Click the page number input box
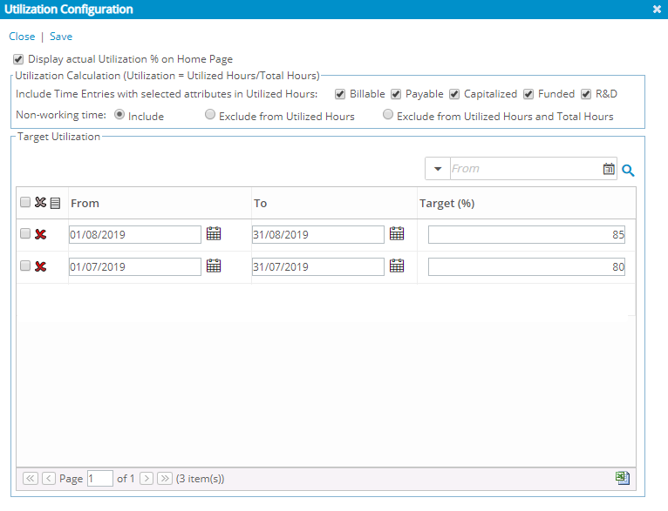668x511 pixels. click(x=100, y=479)
